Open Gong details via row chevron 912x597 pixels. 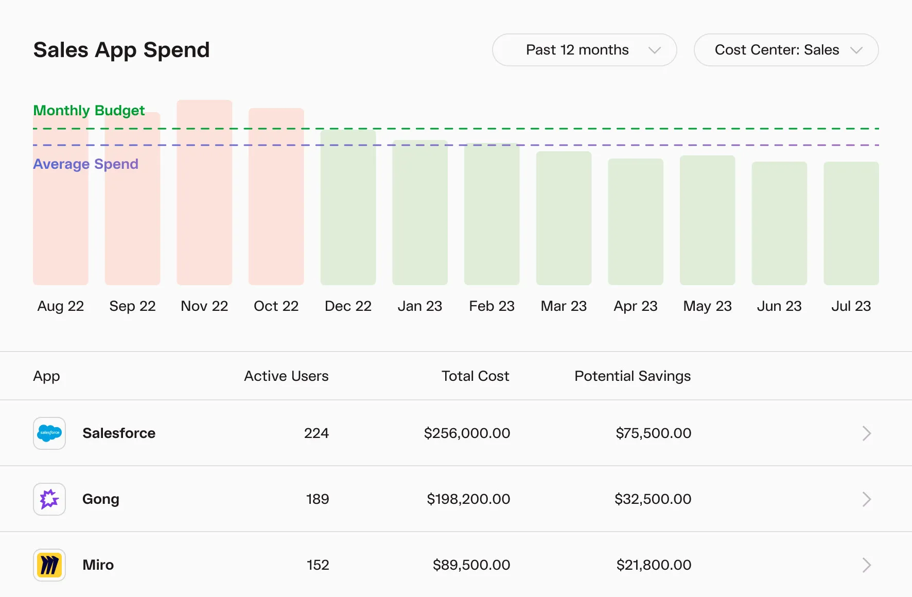click(x=866, y=499)
